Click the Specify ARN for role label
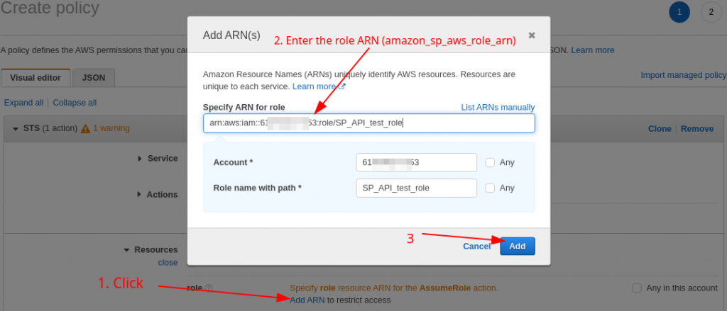The width and height of the screenshot is (727, 311). point(244,108)
